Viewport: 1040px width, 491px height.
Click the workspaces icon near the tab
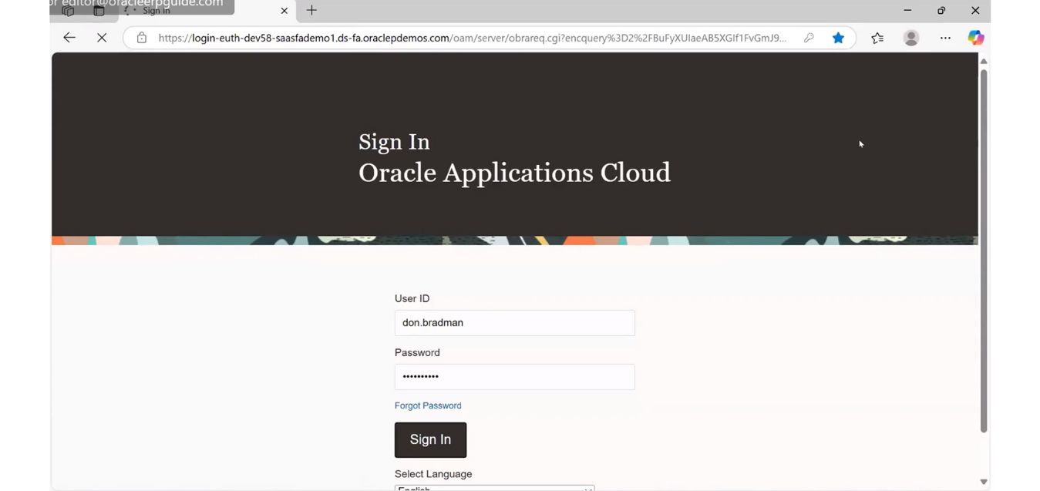tap(97, 10)
